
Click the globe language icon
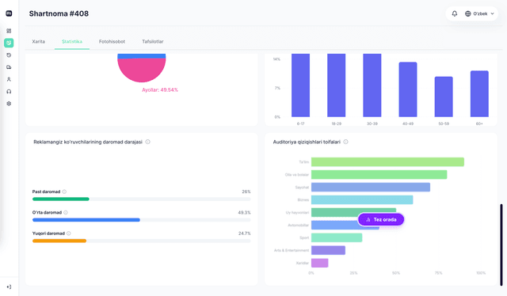[468, 13]
